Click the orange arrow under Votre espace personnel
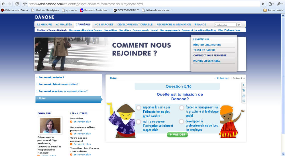285x156 pixels. [72, 144]
